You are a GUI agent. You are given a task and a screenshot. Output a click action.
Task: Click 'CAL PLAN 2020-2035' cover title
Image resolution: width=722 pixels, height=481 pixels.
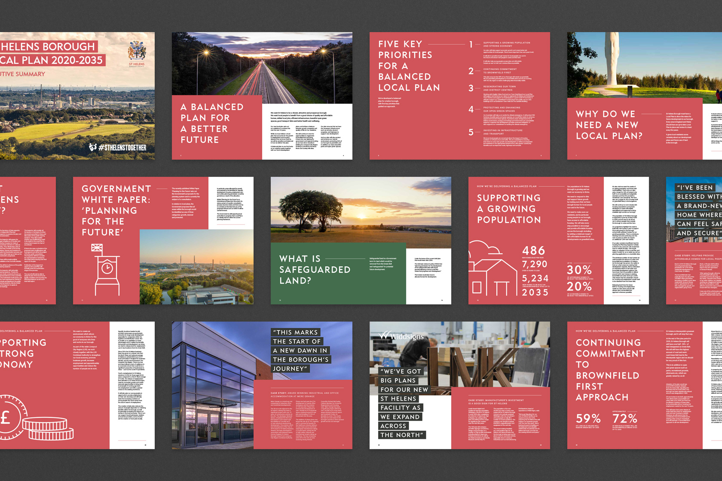(52, 60)
